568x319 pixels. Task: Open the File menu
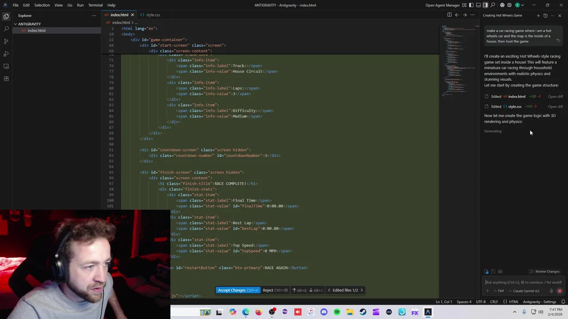(x=16, y=5)
